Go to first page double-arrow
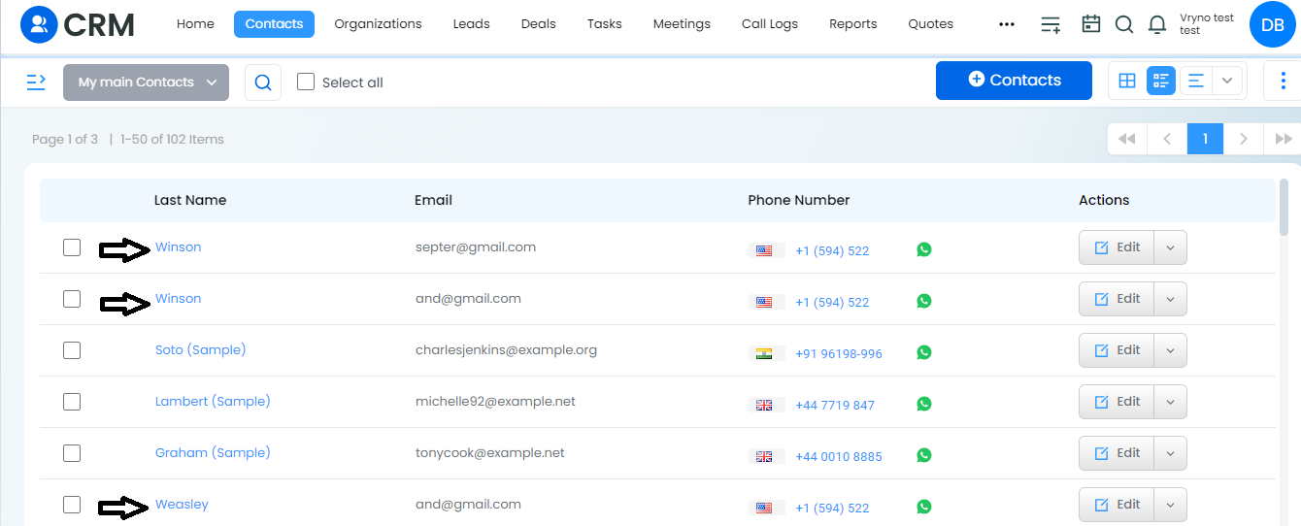Screen dimensions: 1301x526 tap(1127, 139)
